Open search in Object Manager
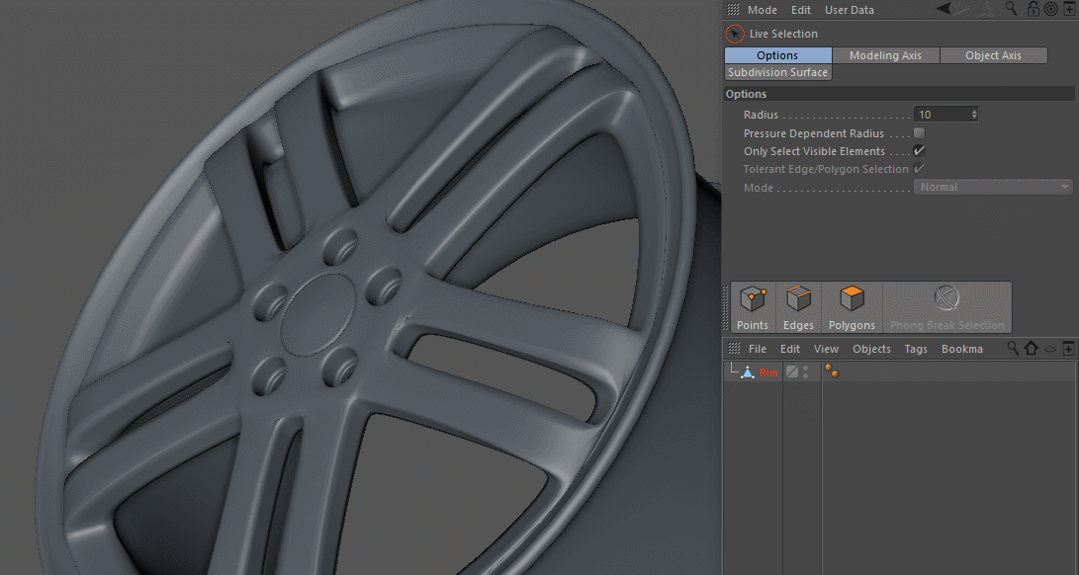 click(1013, 348)
